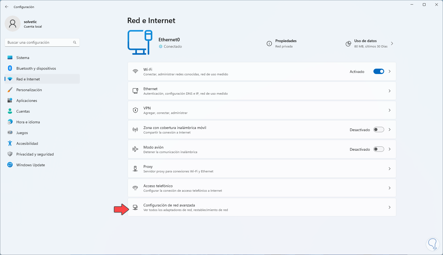Turn off the Wi-Fi toggle

[x=379, y=72]
